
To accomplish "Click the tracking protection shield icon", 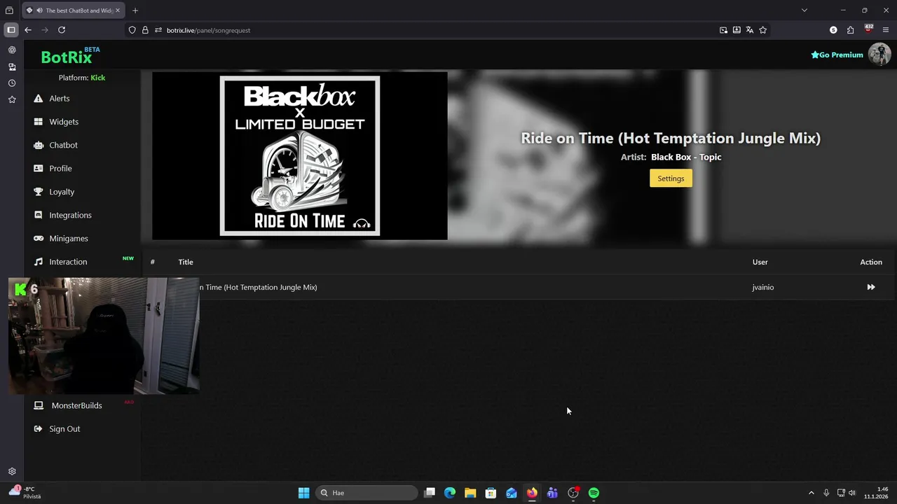I will tap(132, 30).
